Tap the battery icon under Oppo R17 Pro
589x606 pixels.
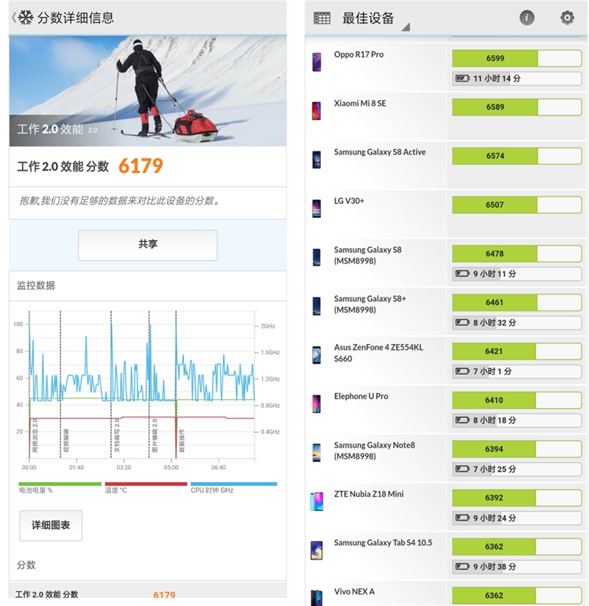[461, 79]
